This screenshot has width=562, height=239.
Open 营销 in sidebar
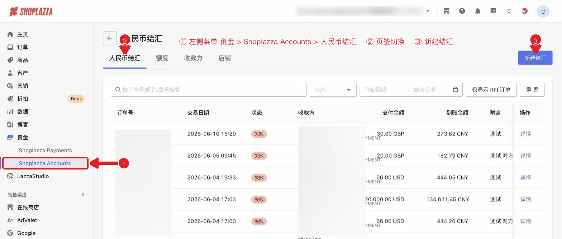tap(23, 86)
